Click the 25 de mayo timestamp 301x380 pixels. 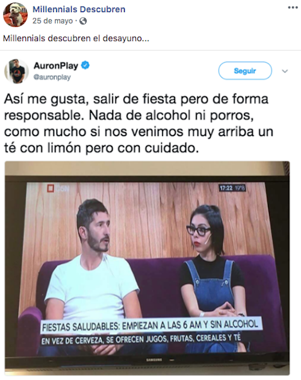tap(52, 21)
